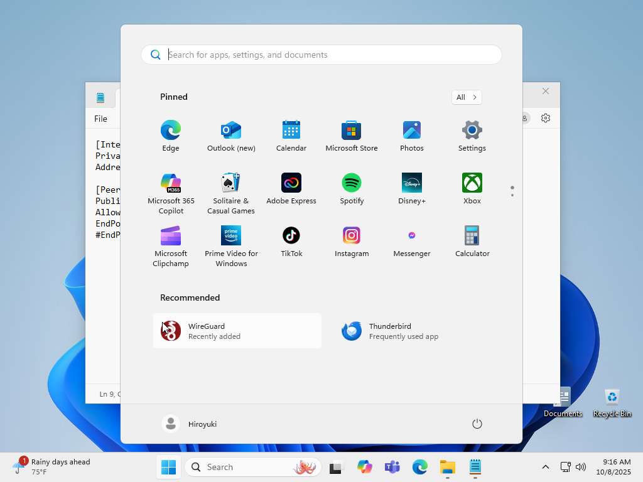Show hidden icons in system tray

click(x=545, y=467)
